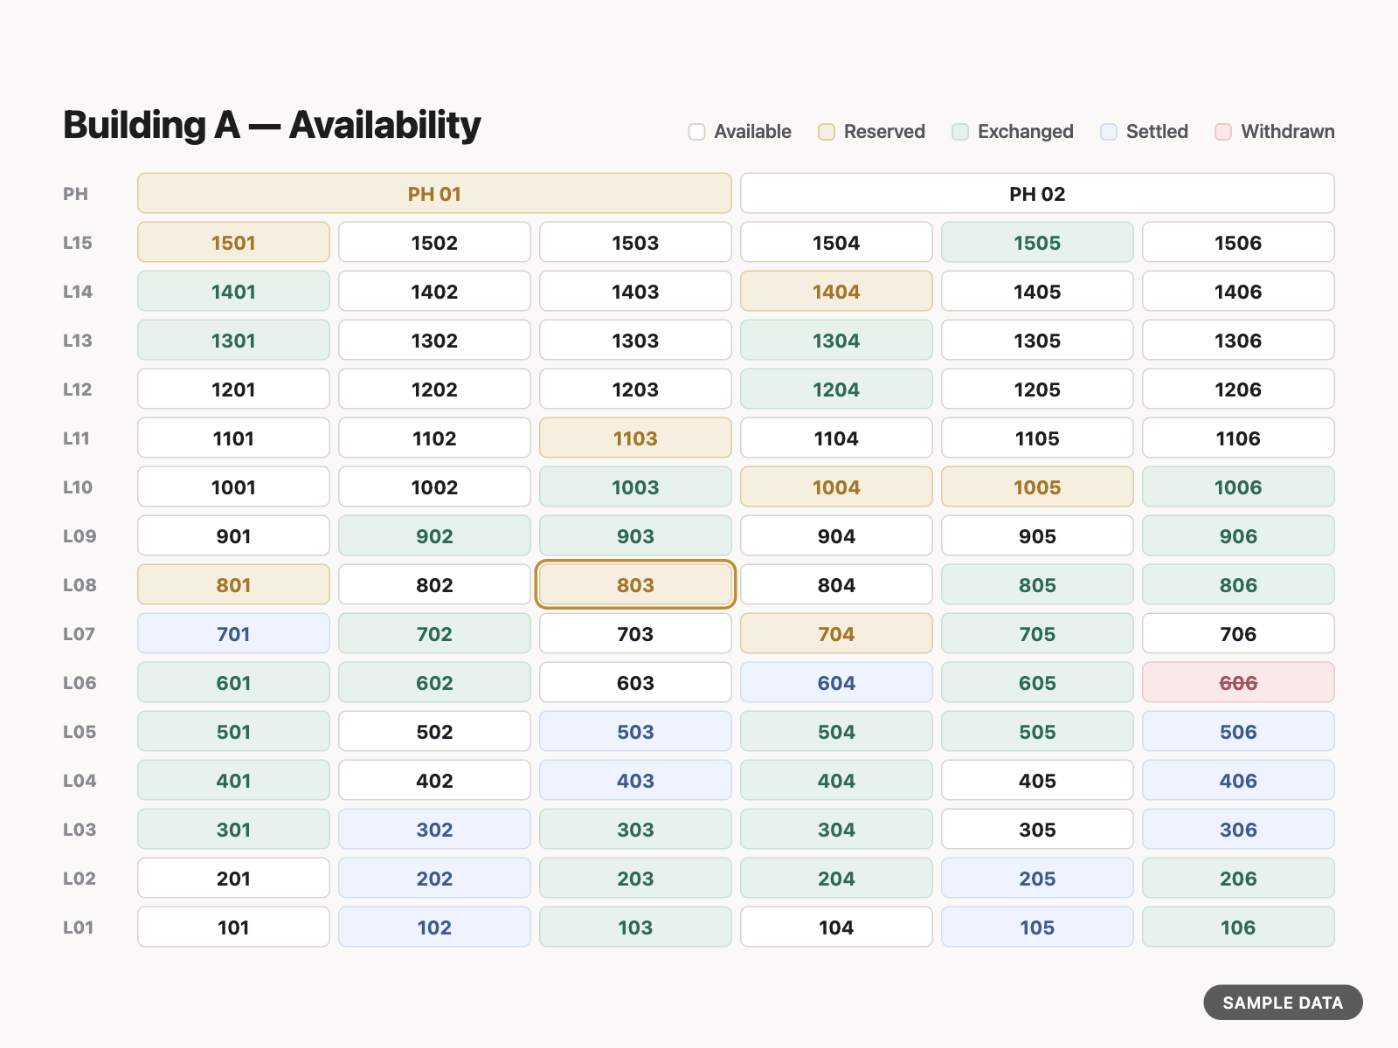Open exchanged unit 206
This screenshot has width=1398, height=1048.
tap(1238, 878)
